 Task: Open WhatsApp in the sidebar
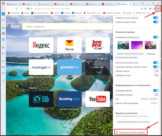tap(3, 28)
